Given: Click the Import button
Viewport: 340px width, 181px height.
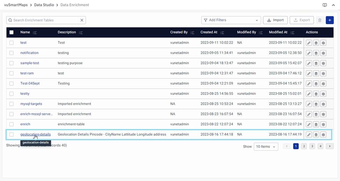Looking at the screenshot, I should 275,20.
